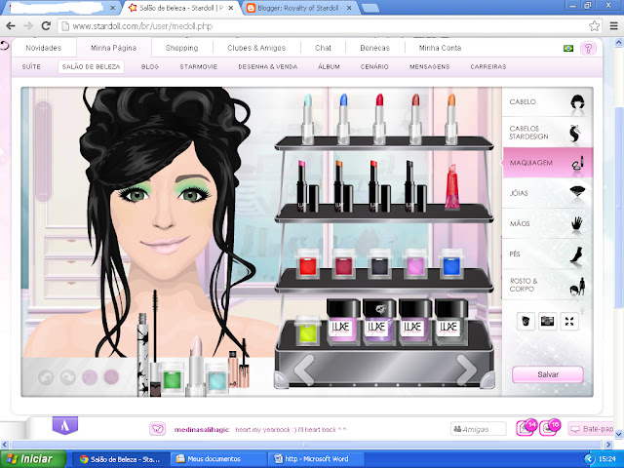Select the Maquiagem makeup category
The height and width of the screenshot is (468, 624).
(548, 163)
